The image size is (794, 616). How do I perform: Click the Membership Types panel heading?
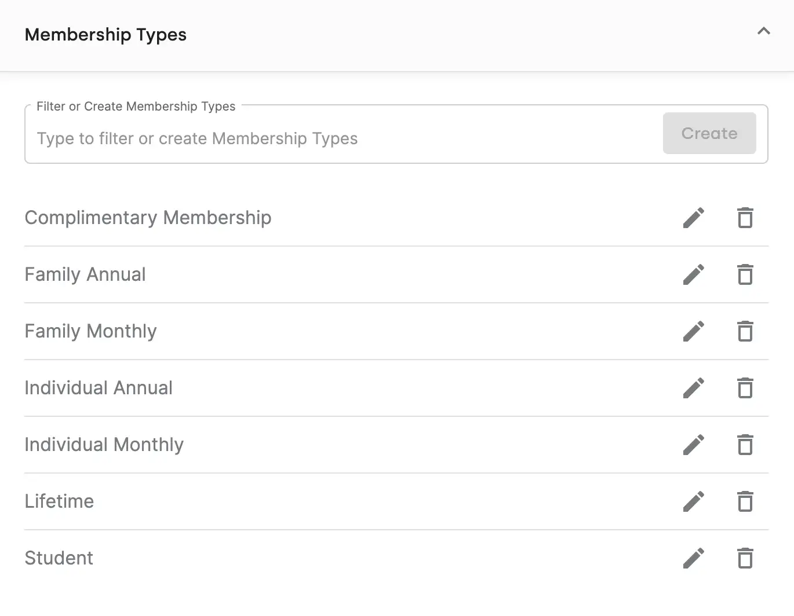[105, 35]
